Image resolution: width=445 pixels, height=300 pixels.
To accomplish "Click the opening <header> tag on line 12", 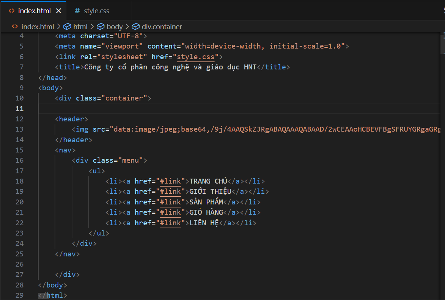I will coord(72,119).
